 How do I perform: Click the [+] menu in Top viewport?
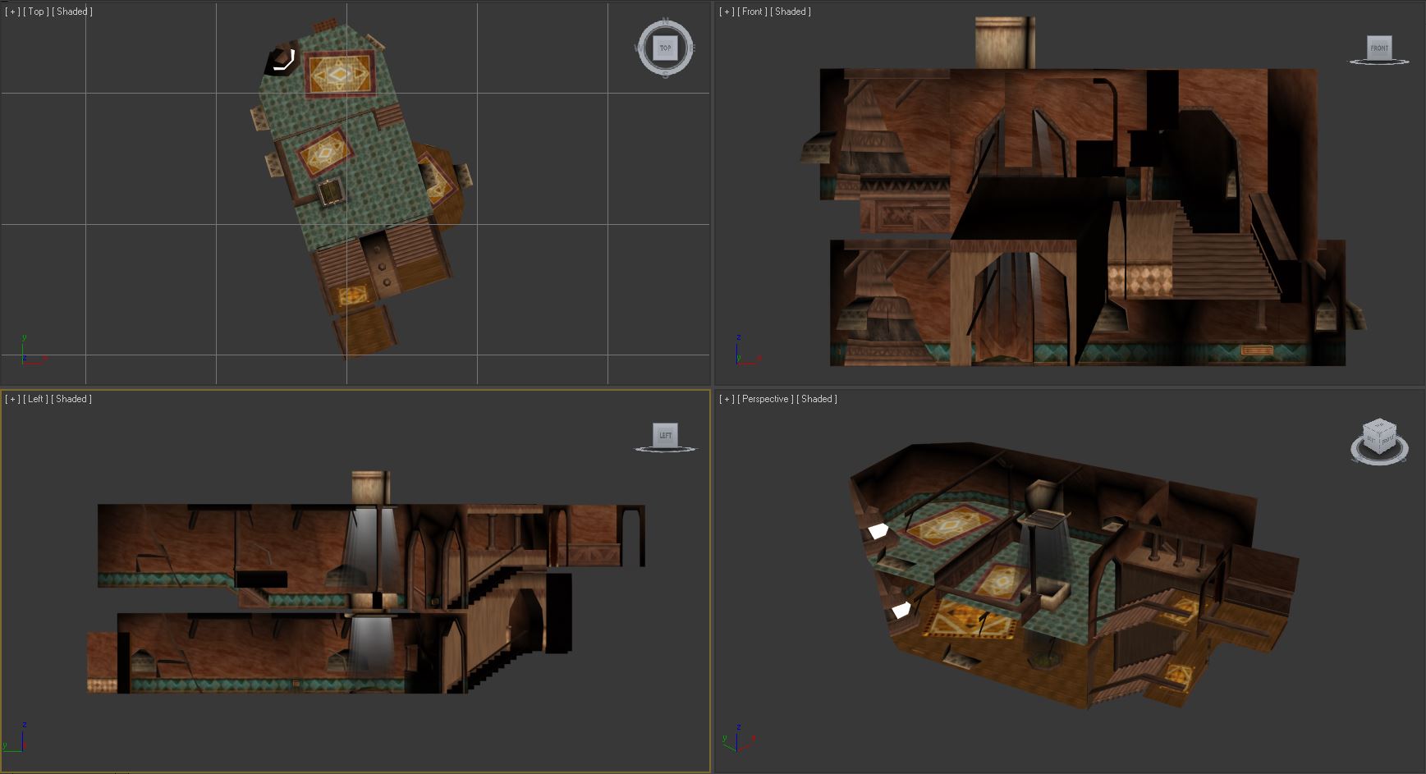(x=12, y=11)
